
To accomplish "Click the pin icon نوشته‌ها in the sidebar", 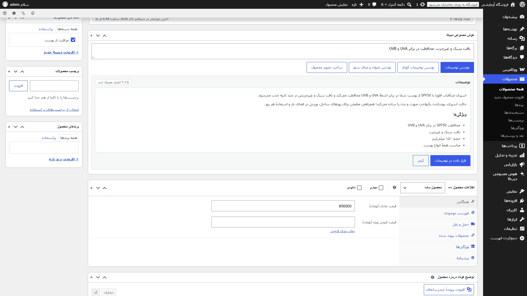I will tap(522, 29).
